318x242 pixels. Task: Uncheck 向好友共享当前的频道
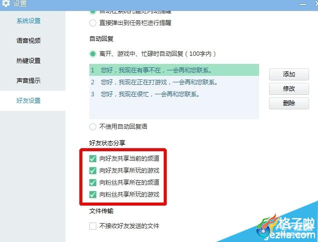(93, 159)
